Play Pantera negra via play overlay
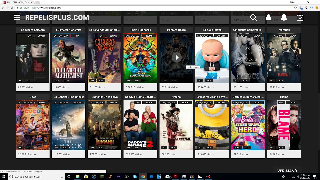The width and height of the screenshot is (320, 180). coord(176,58)
